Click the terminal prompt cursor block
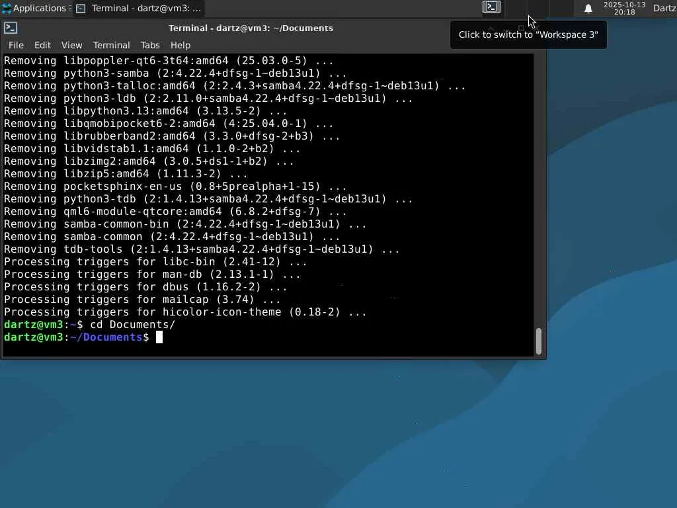Image resolution: width=677 pixels, height=508 pixels. 159,337
